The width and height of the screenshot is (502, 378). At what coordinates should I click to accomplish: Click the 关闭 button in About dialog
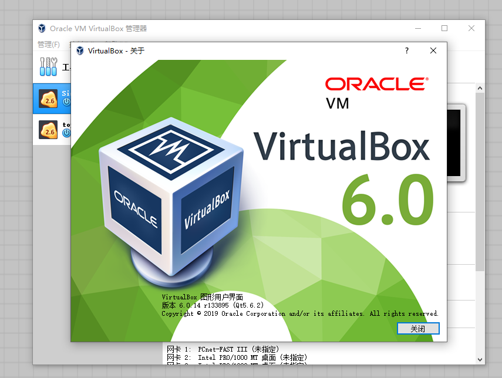(418, 328)
